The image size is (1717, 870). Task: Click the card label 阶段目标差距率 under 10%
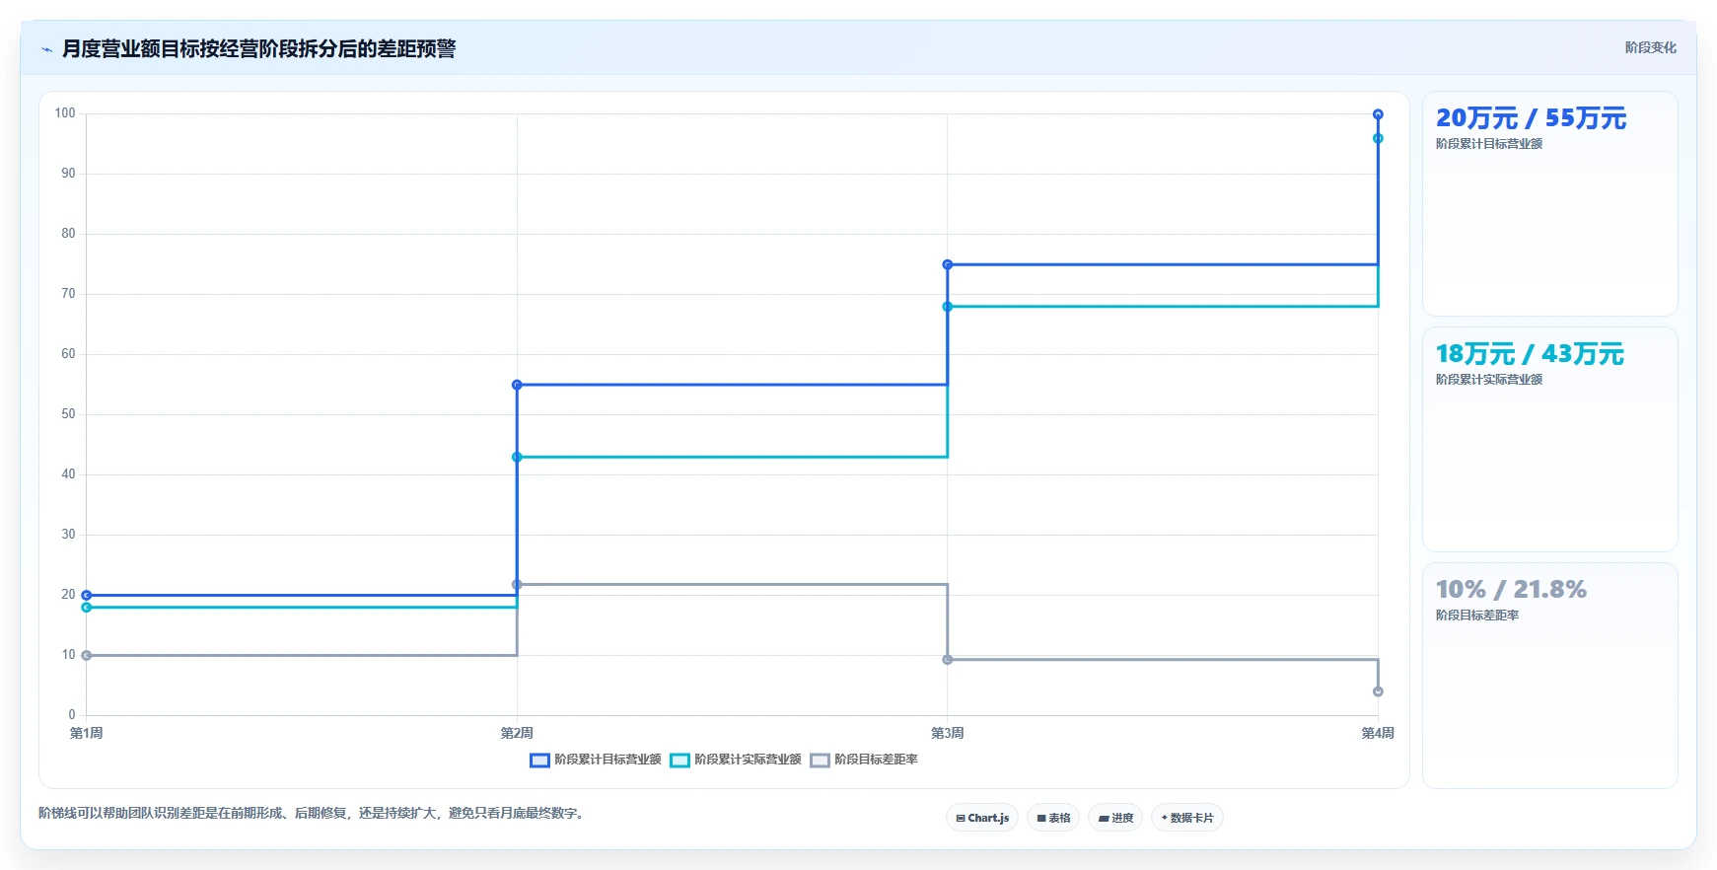1477,616
